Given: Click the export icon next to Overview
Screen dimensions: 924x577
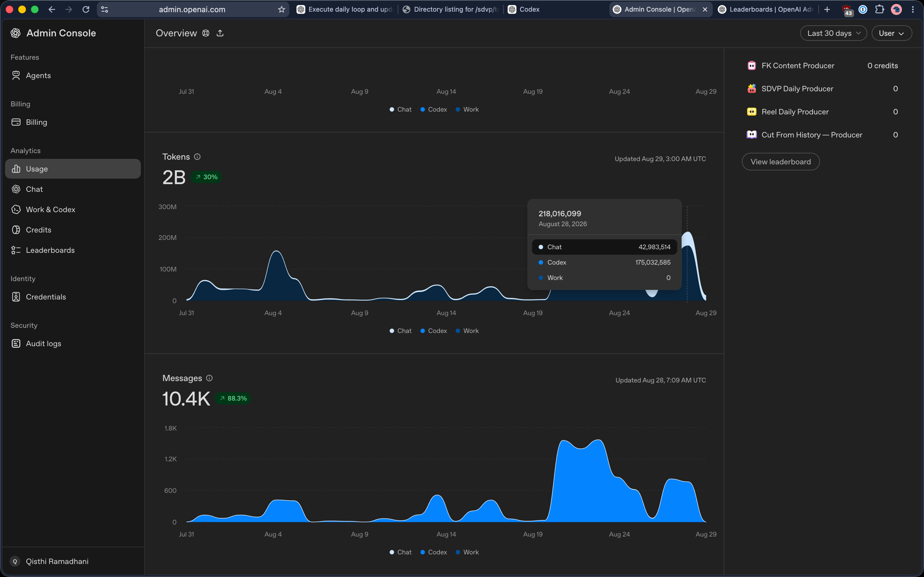Looking at the screenshot, I should point(220,33).
